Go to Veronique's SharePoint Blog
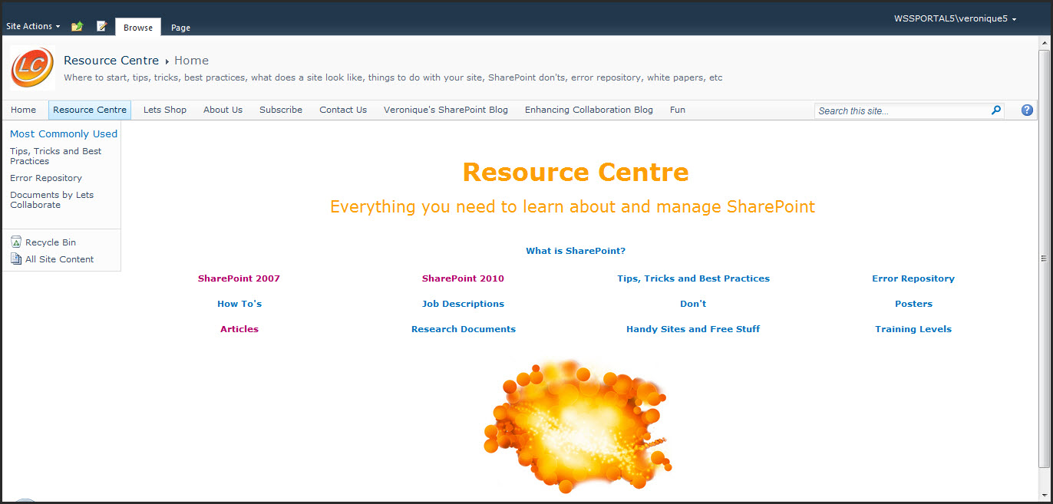This screenshot has width=1053, height=504. click(445, 110)
